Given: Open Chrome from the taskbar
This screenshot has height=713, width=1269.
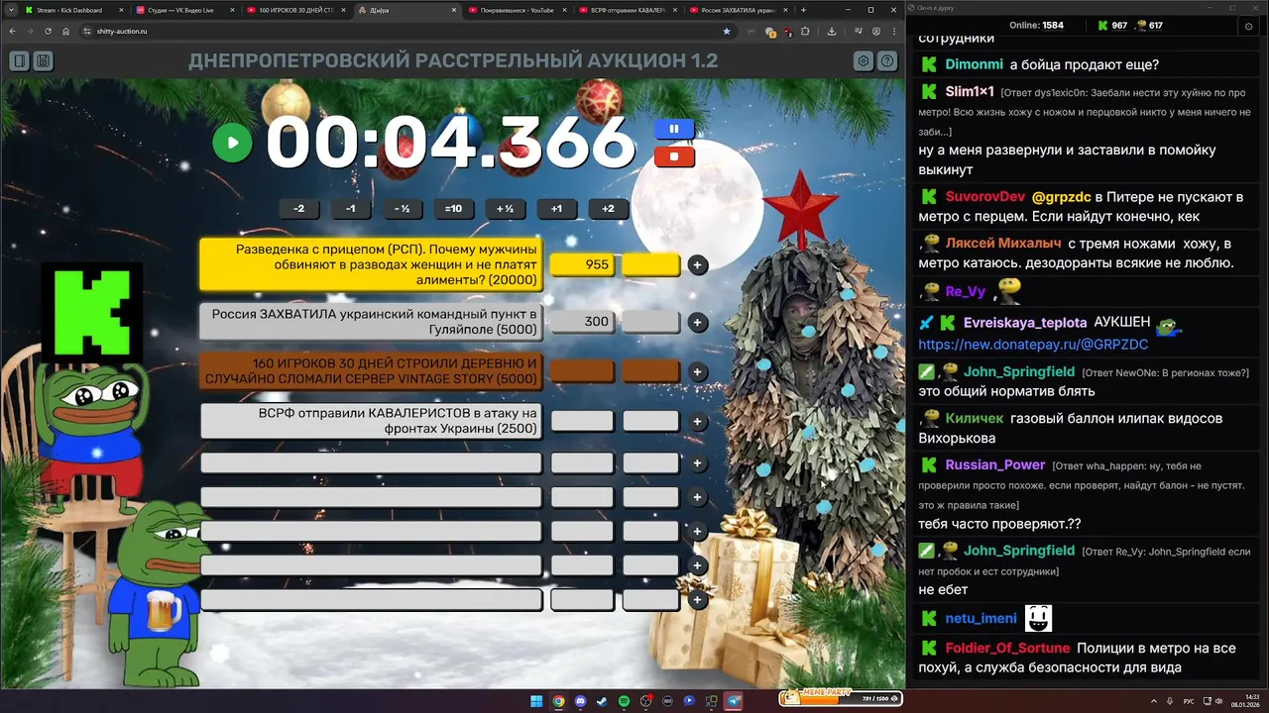Looking at the screenshot, I should tap(558, 701).
